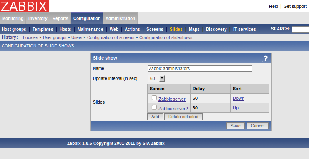The width and height of the screenshot is (309, 159).
Task: Open the Hosts submenu
Action: (x=65, y=29)
